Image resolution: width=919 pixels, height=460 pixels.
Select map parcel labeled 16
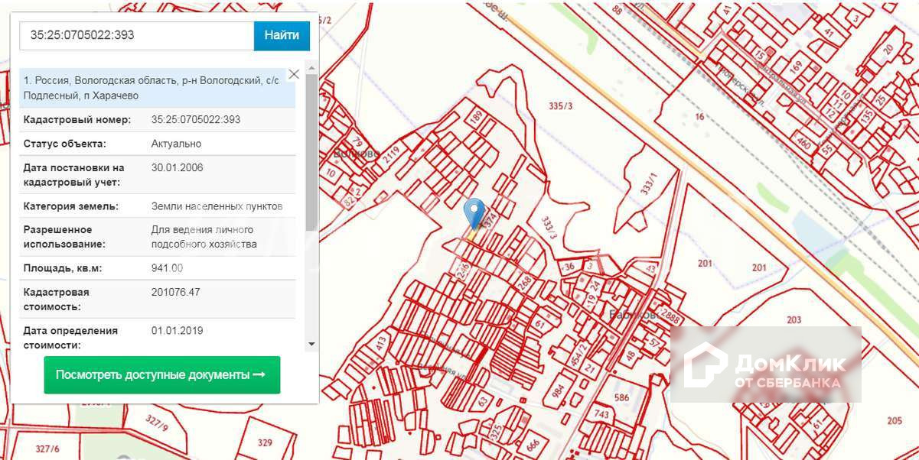[x=699, y=116]
